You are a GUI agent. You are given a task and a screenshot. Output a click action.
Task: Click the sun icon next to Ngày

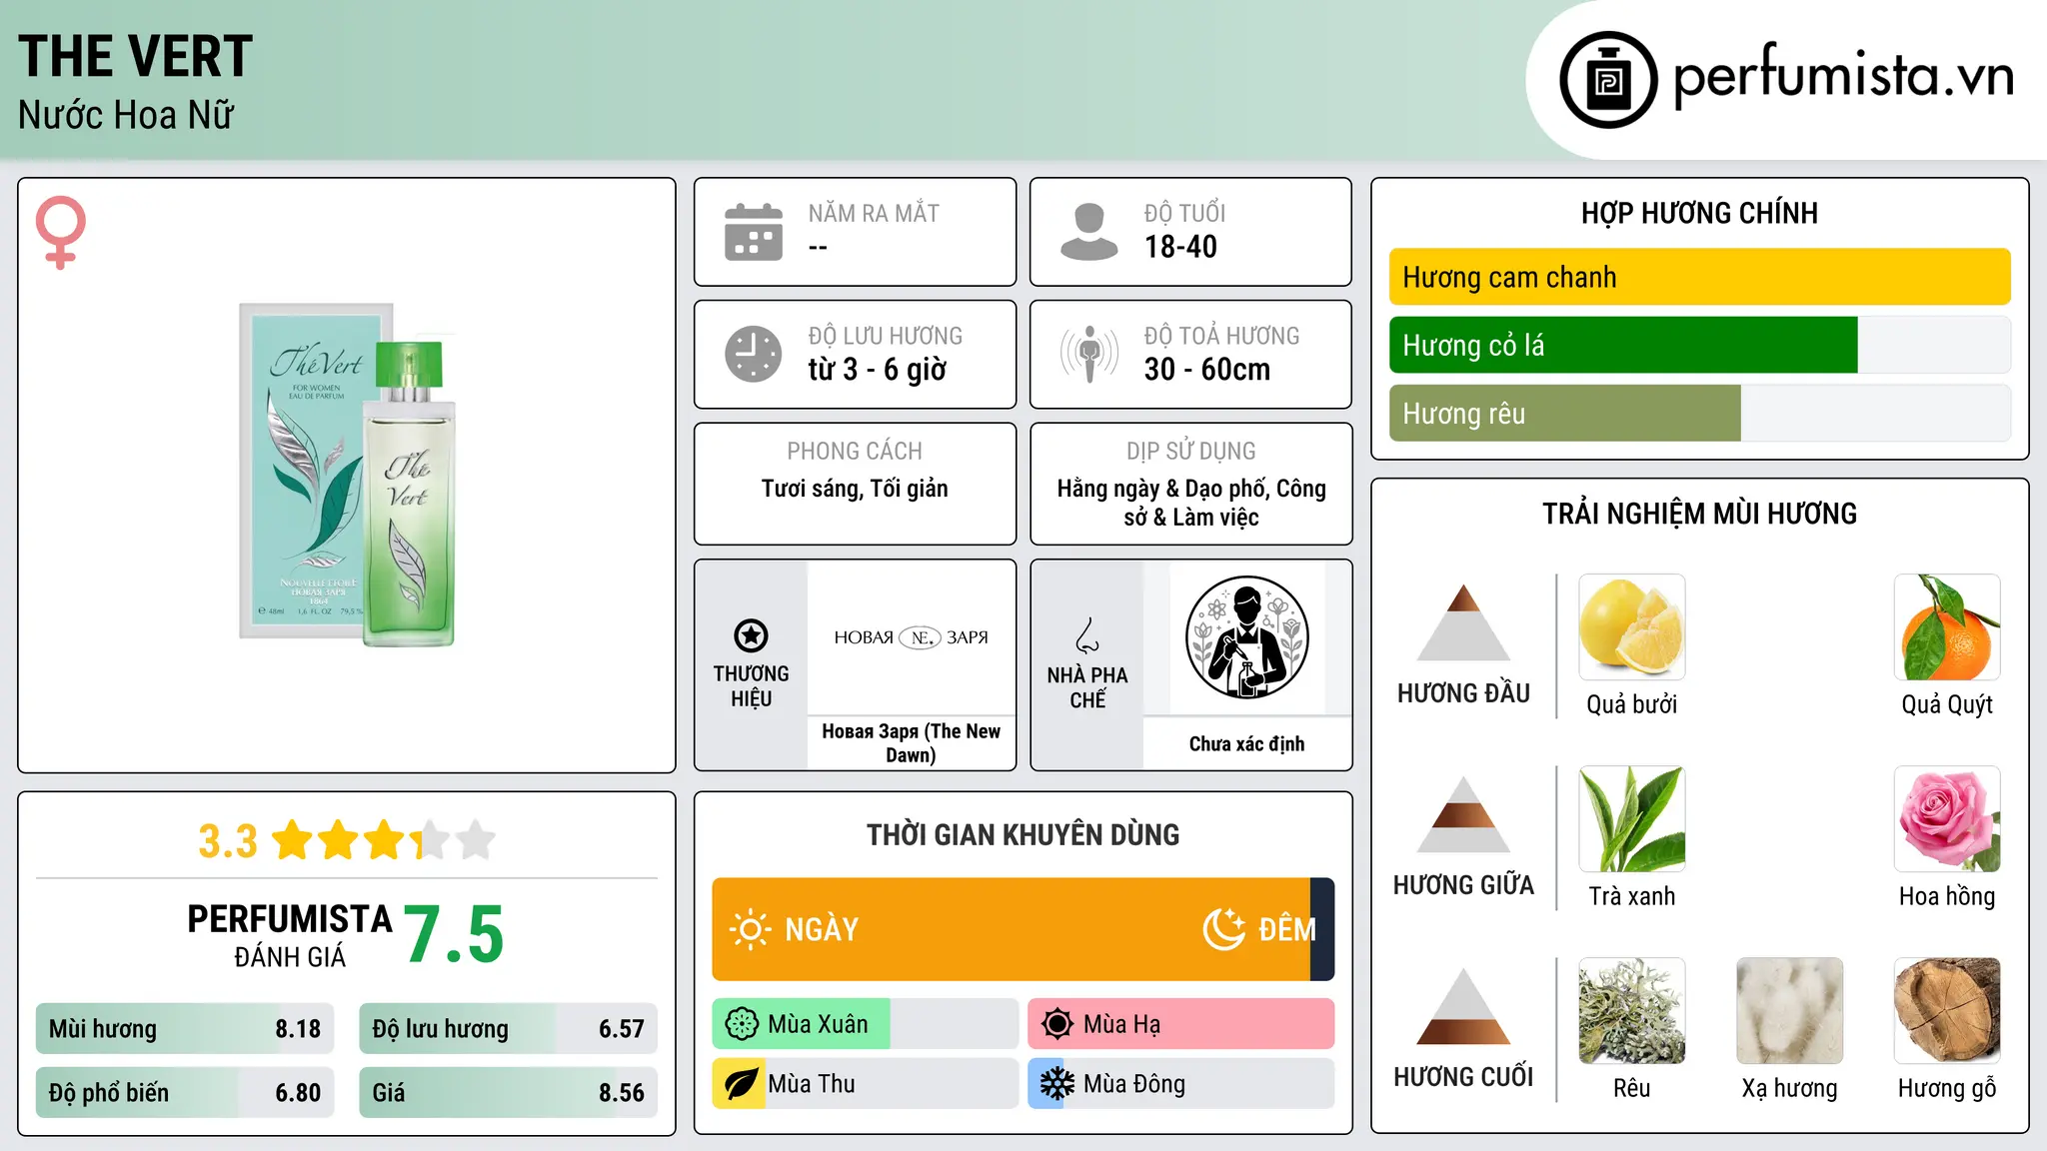(751, 929)
